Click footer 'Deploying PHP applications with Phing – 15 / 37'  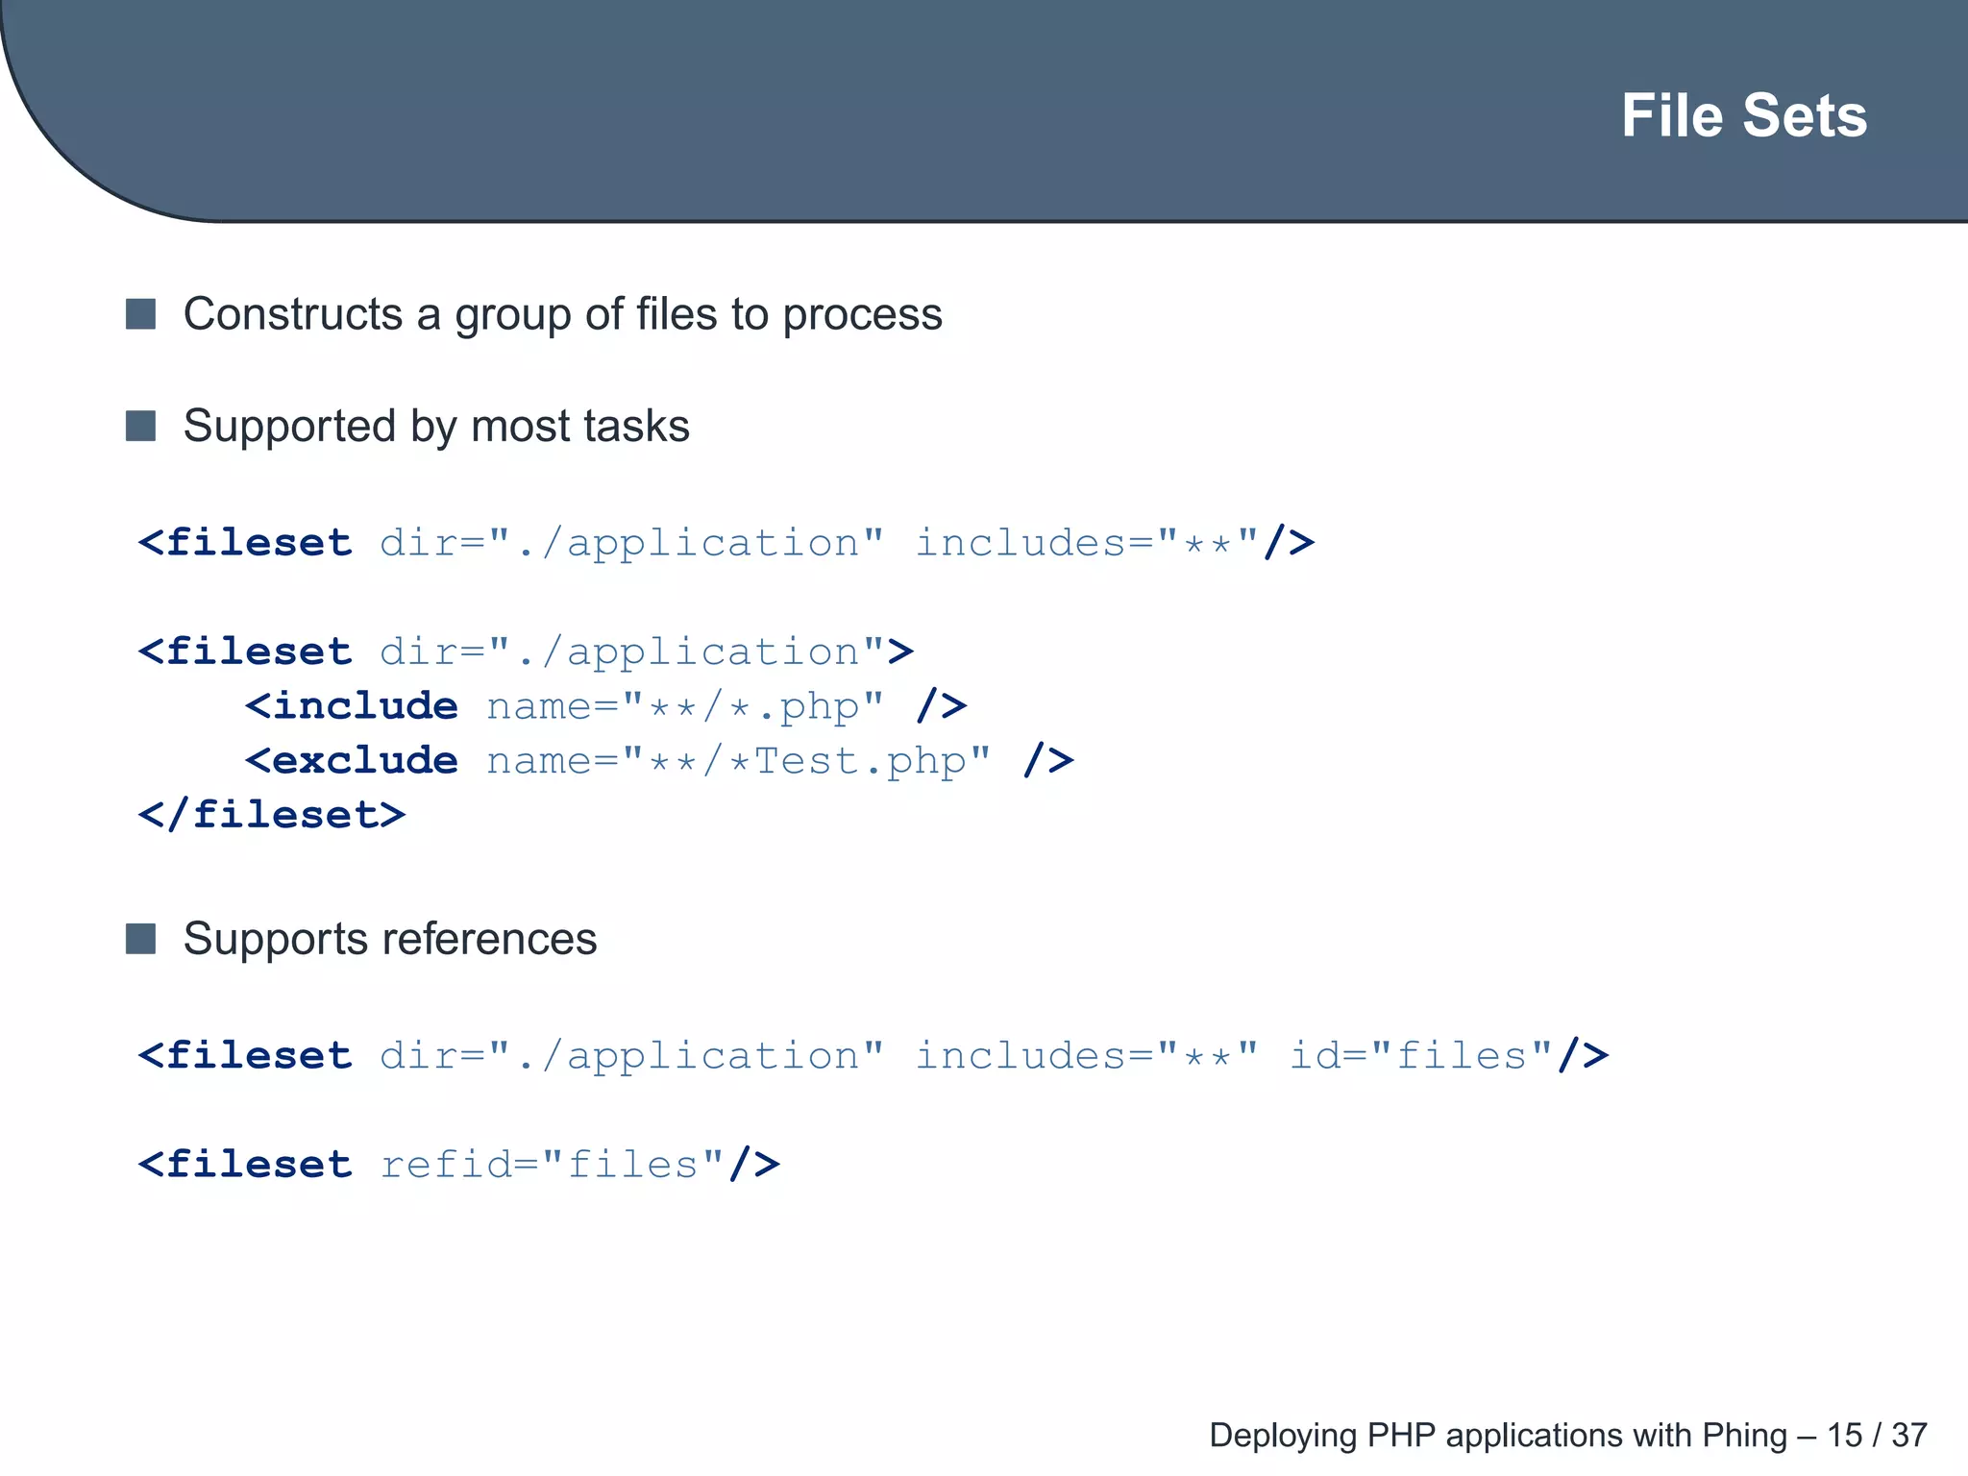[x=1568, y=1436]
